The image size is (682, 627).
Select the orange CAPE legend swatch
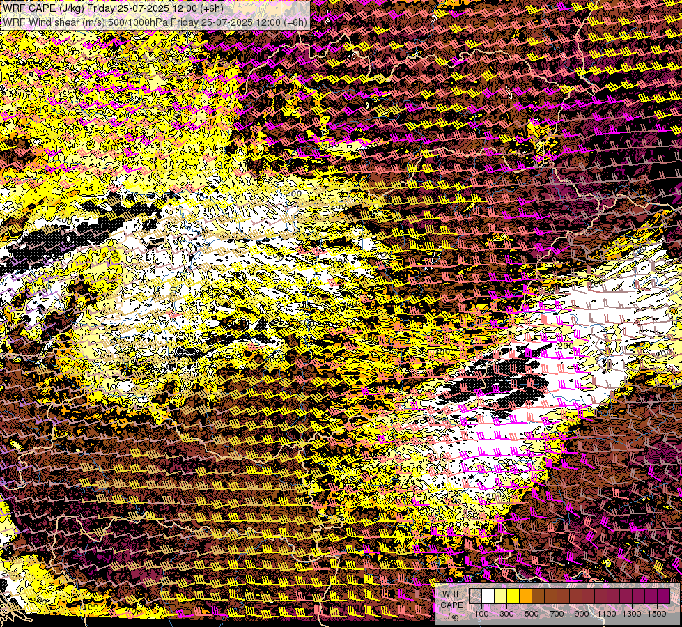click(x=525, y=596)
